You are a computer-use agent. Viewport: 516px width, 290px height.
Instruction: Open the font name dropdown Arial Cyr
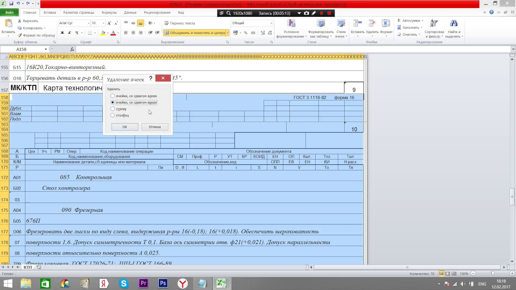[89, 23]
